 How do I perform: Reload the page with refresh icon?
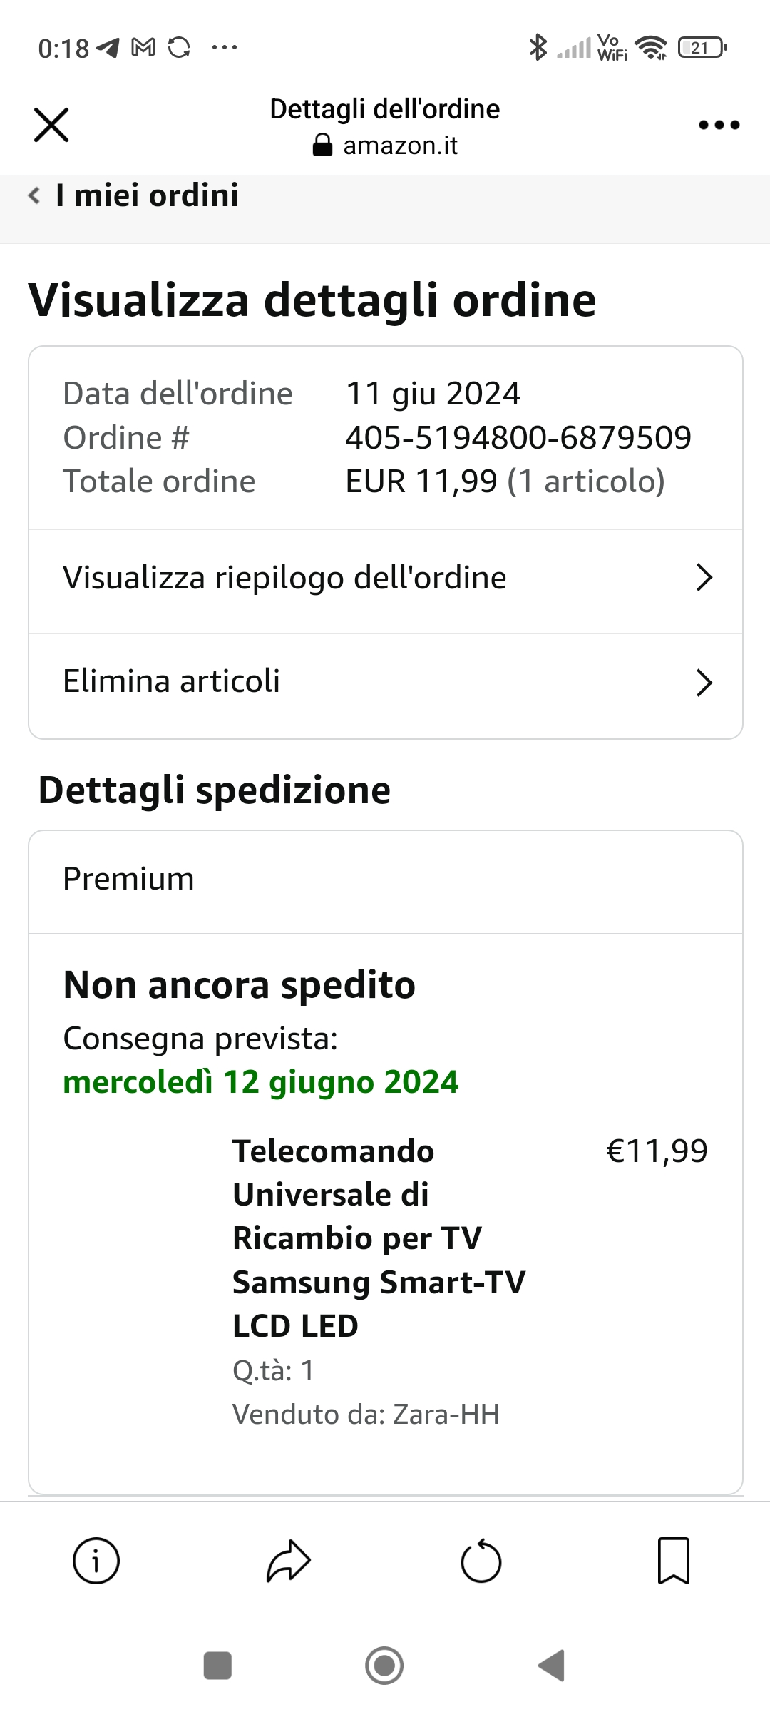click(x=481, y=1561)
